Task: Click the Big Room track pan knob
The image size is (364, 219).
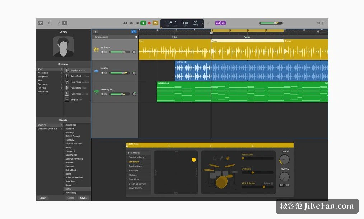Action: tap(134, 52)
